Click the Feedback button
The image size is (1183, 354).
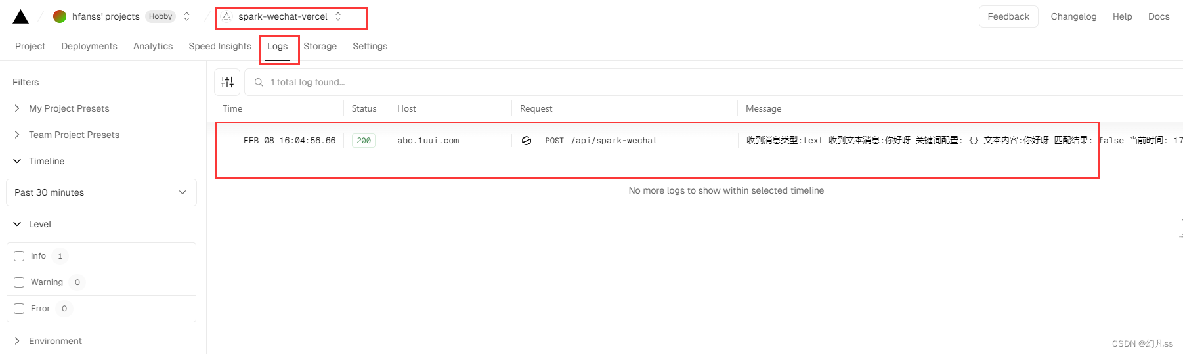tap(1008, 16)
